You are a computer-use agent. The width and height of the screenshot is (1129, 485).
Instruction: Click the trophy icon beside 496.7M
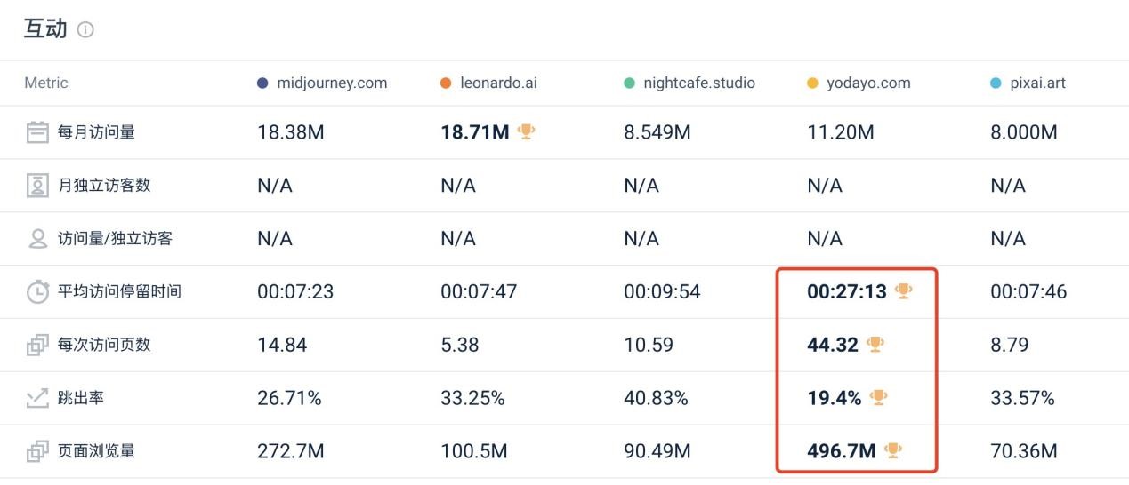(892, 450)
